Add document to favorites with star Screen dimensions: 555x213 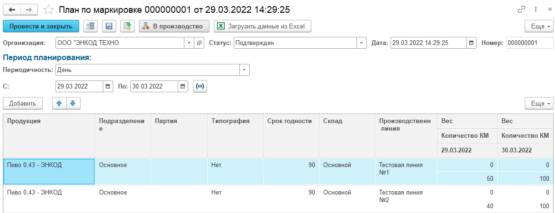coord(48,9)
